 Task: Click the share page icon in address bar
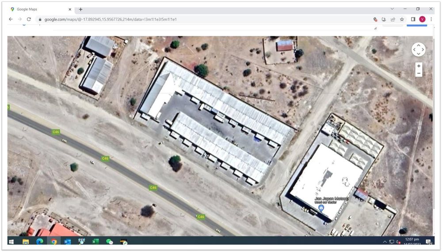click(x=392, y=19)
